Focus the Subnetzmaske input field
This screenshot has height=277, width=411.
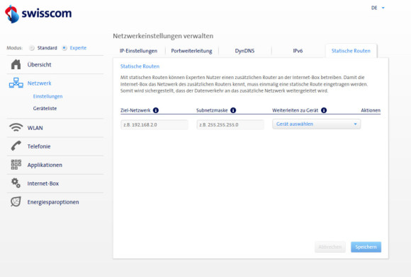(230, 124)
